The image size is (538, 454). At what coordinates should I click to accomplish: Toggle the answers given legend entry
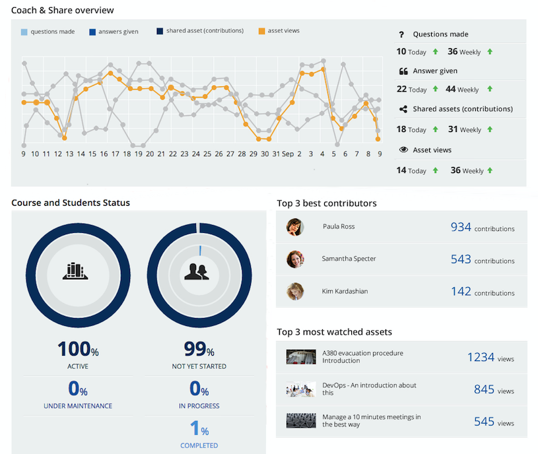pyautogui.click(x=113, y=31)
